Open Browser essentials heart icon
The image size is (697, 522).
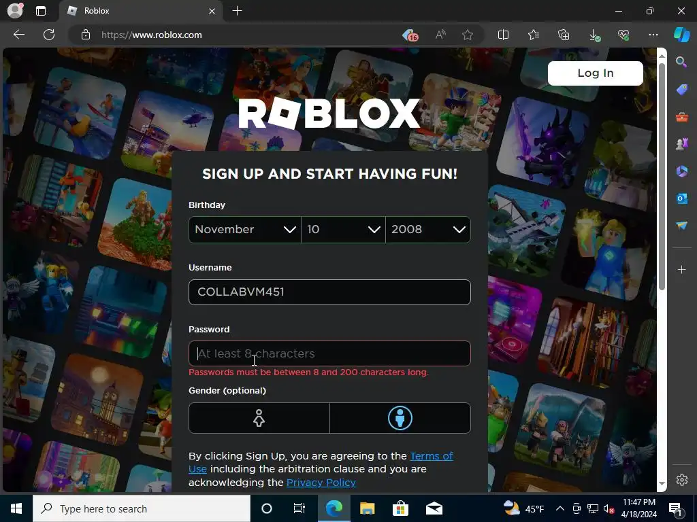click(x=623, y=35)
